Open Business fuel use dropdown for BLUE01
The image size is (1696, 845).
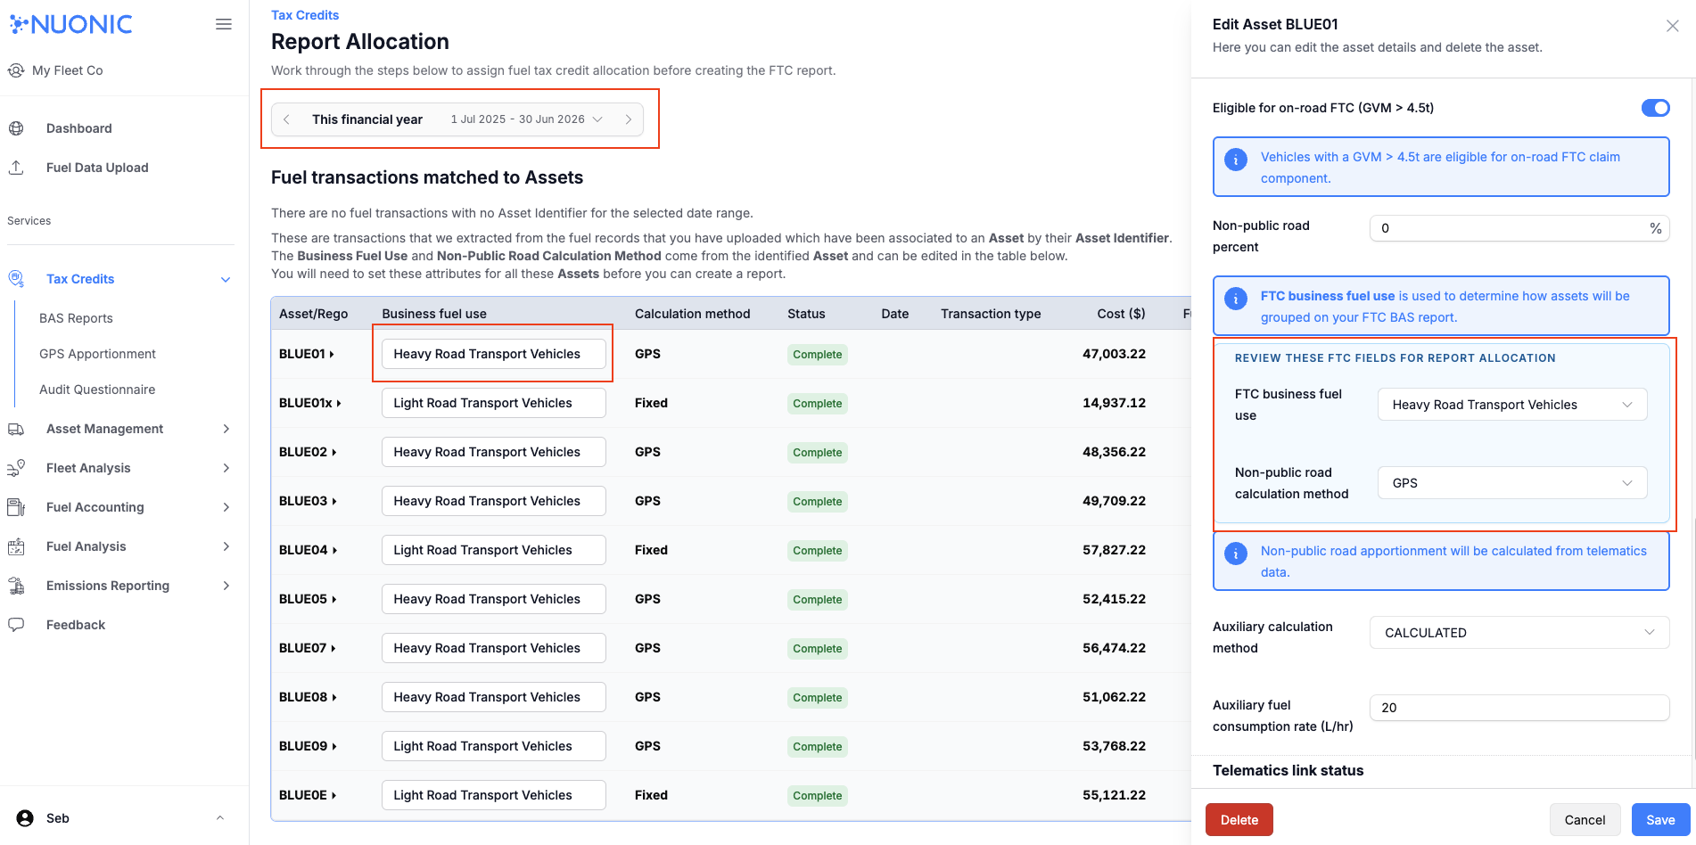point(494,354)
